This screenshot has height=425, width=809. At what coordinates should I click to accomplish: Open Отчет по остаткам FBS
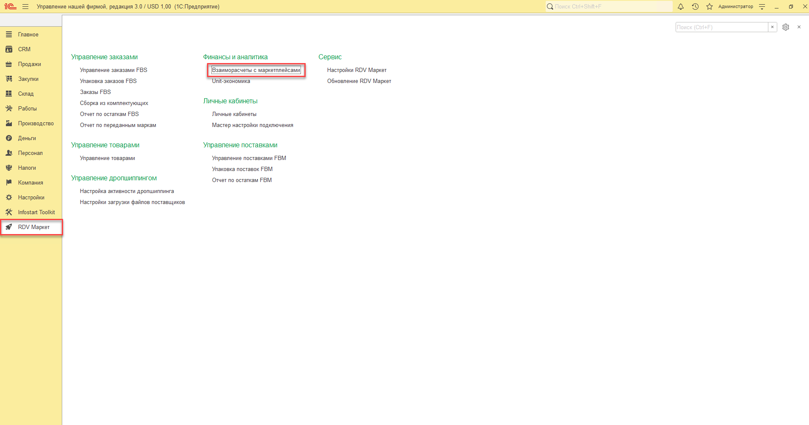(109, 114)
